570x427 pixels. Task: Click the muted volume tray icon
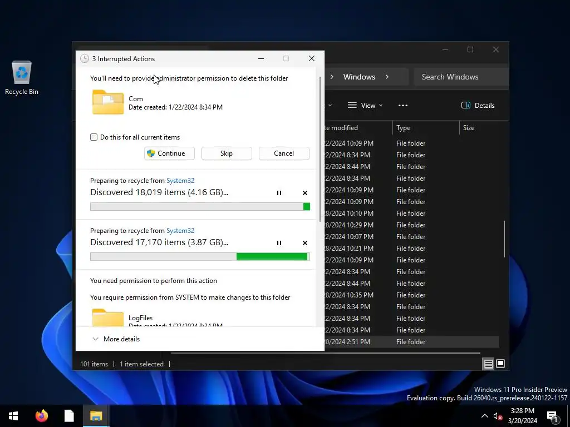click(x=498, y=416)
